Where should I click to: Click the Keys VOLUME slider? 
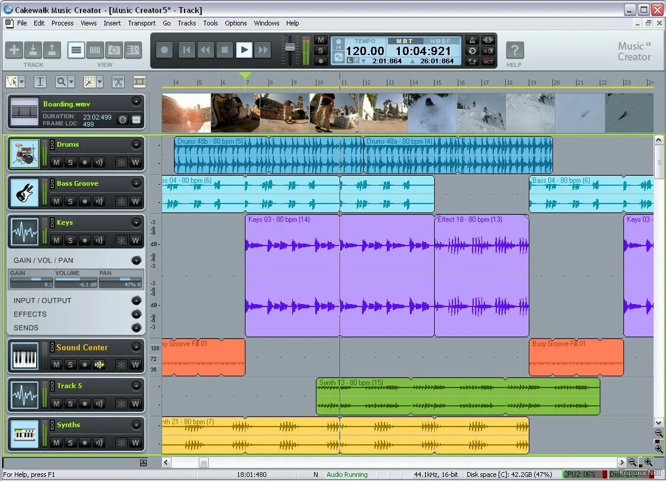pos(76,282)
